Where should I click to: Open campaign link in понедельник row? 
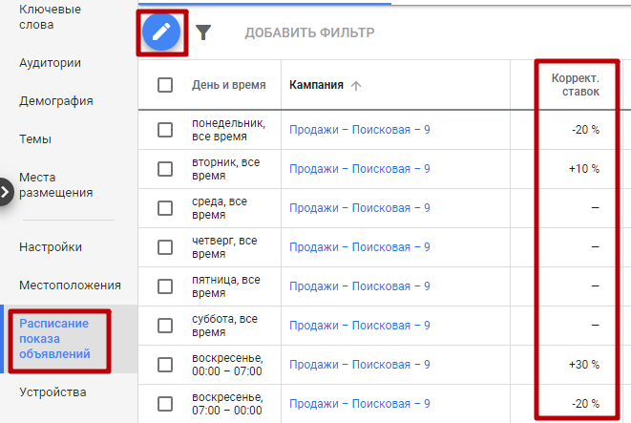click(360, 130)
